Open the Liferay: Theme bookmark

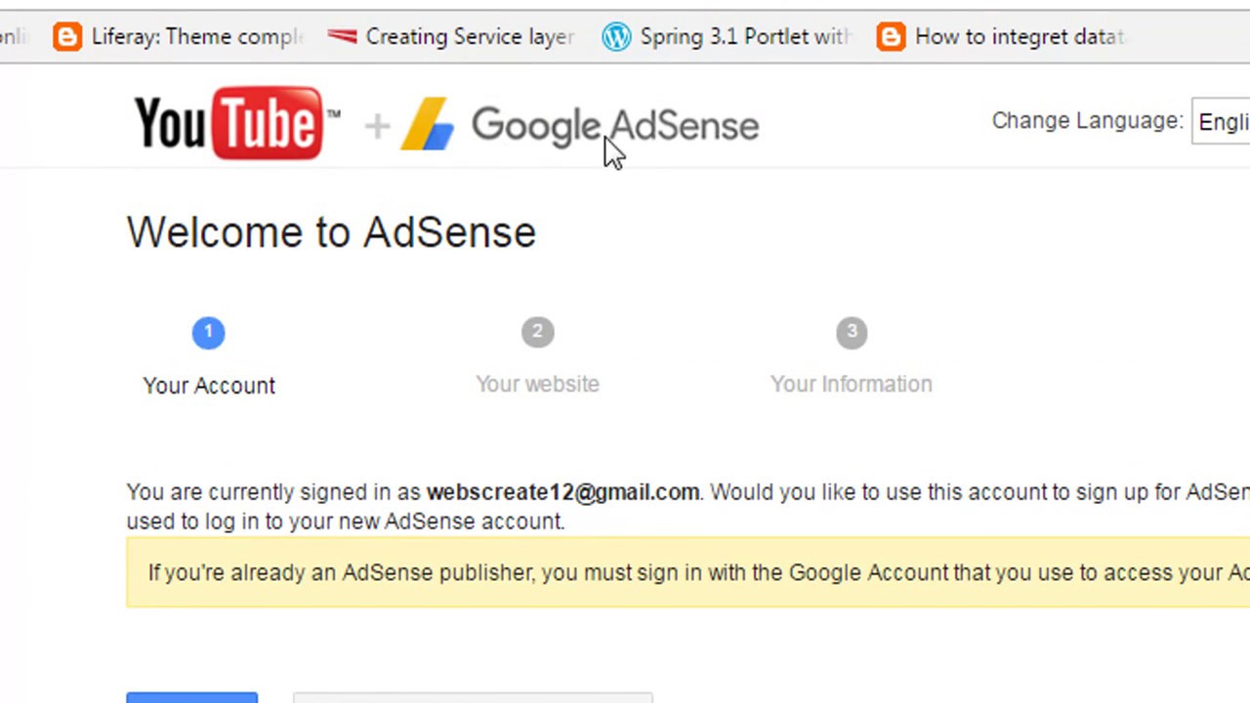(179, 37)
